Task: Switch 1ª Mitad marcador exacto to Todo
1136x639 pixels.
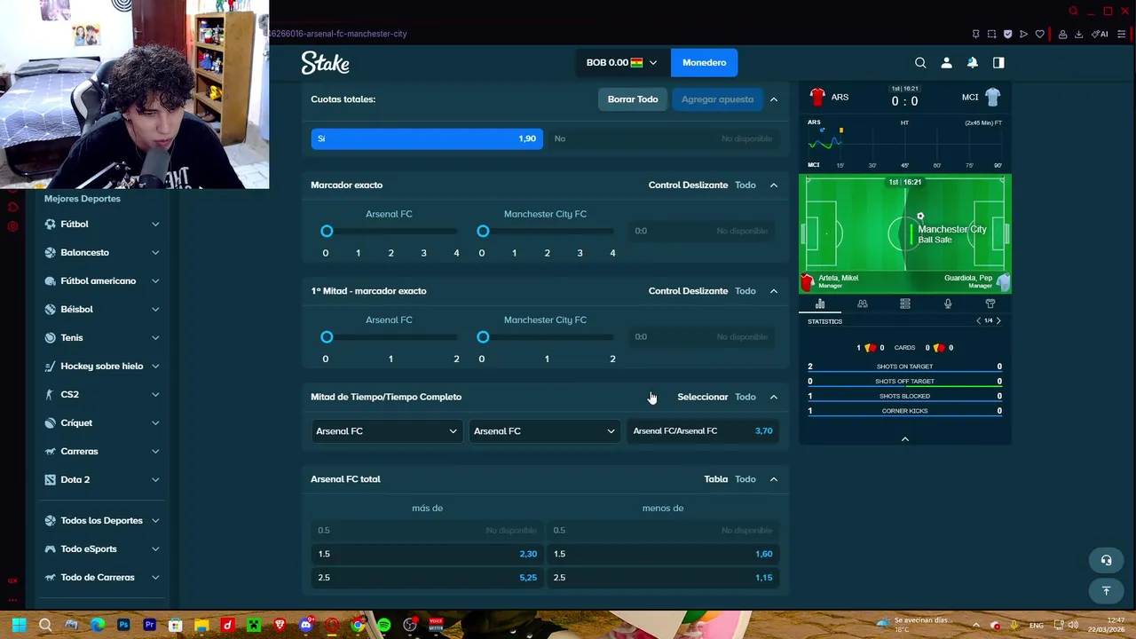Action: point(745,291)
